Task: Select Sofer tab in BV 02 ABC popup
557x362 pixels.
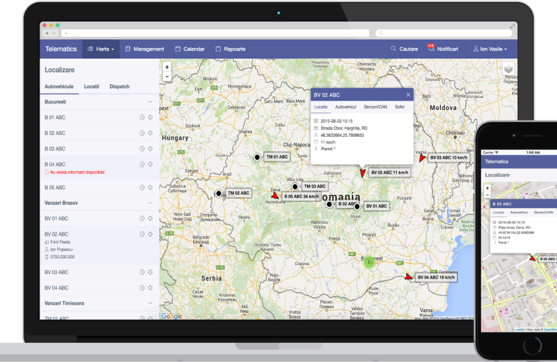Action: click(x=399, y=107)
